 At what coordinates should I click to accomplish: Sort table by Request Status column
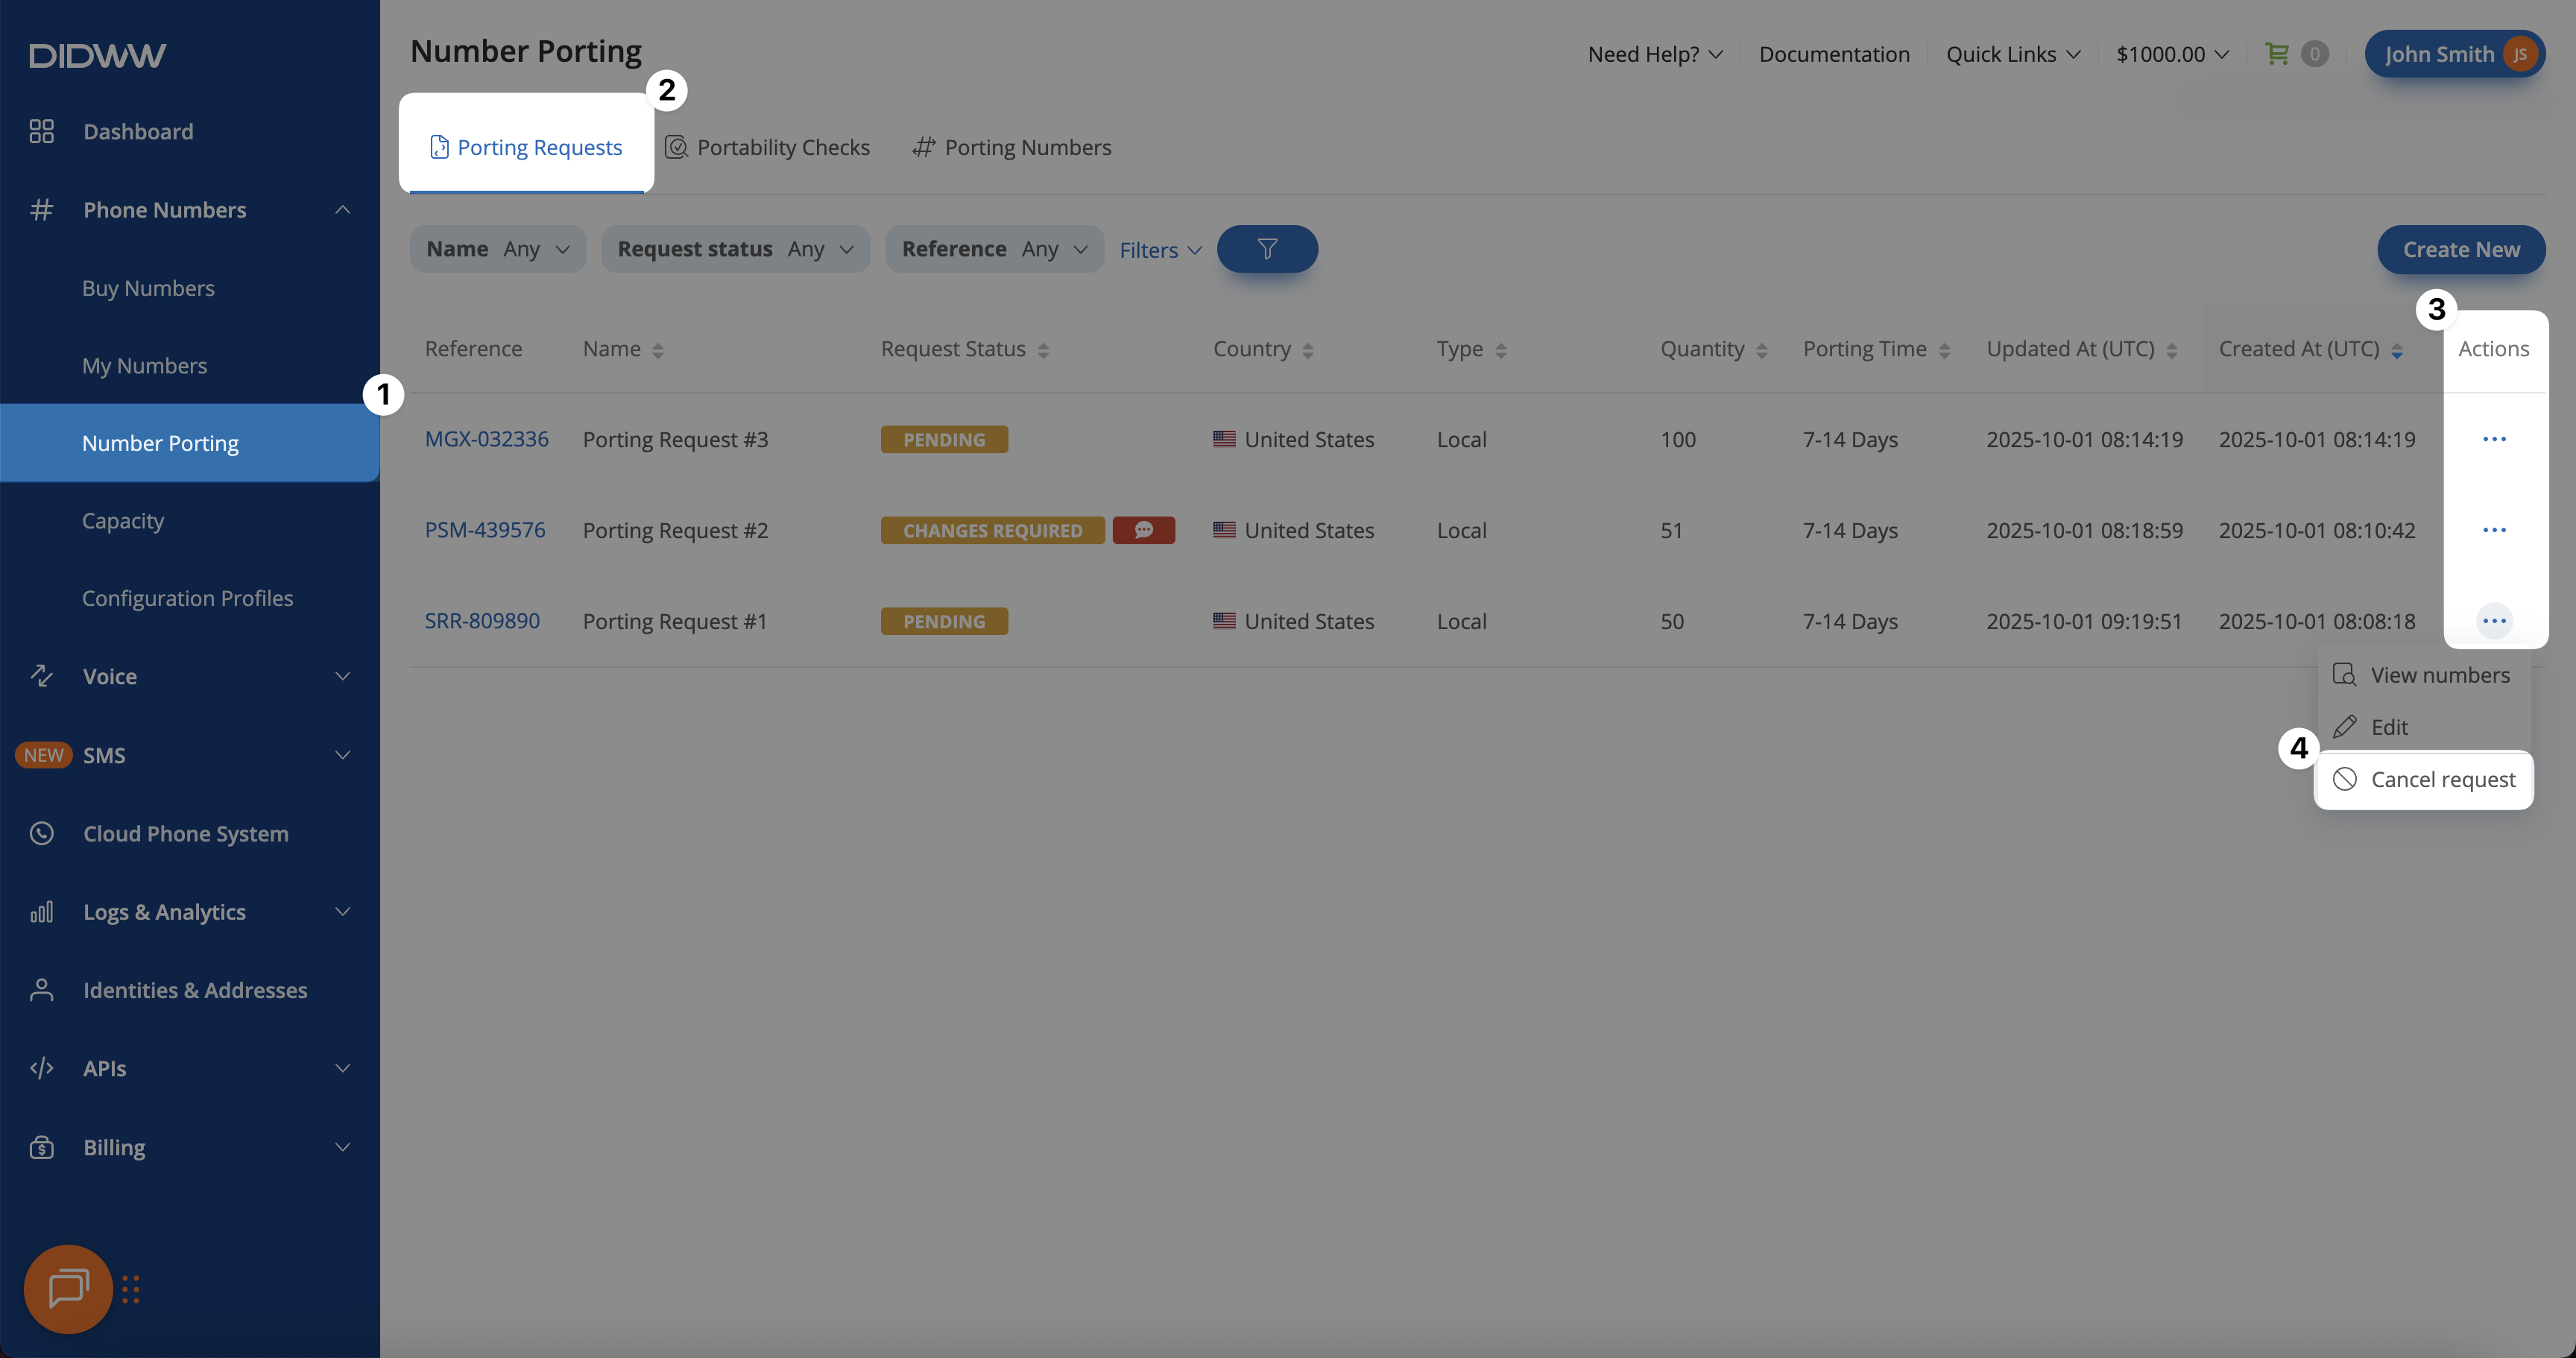(x=1043, y=350)
